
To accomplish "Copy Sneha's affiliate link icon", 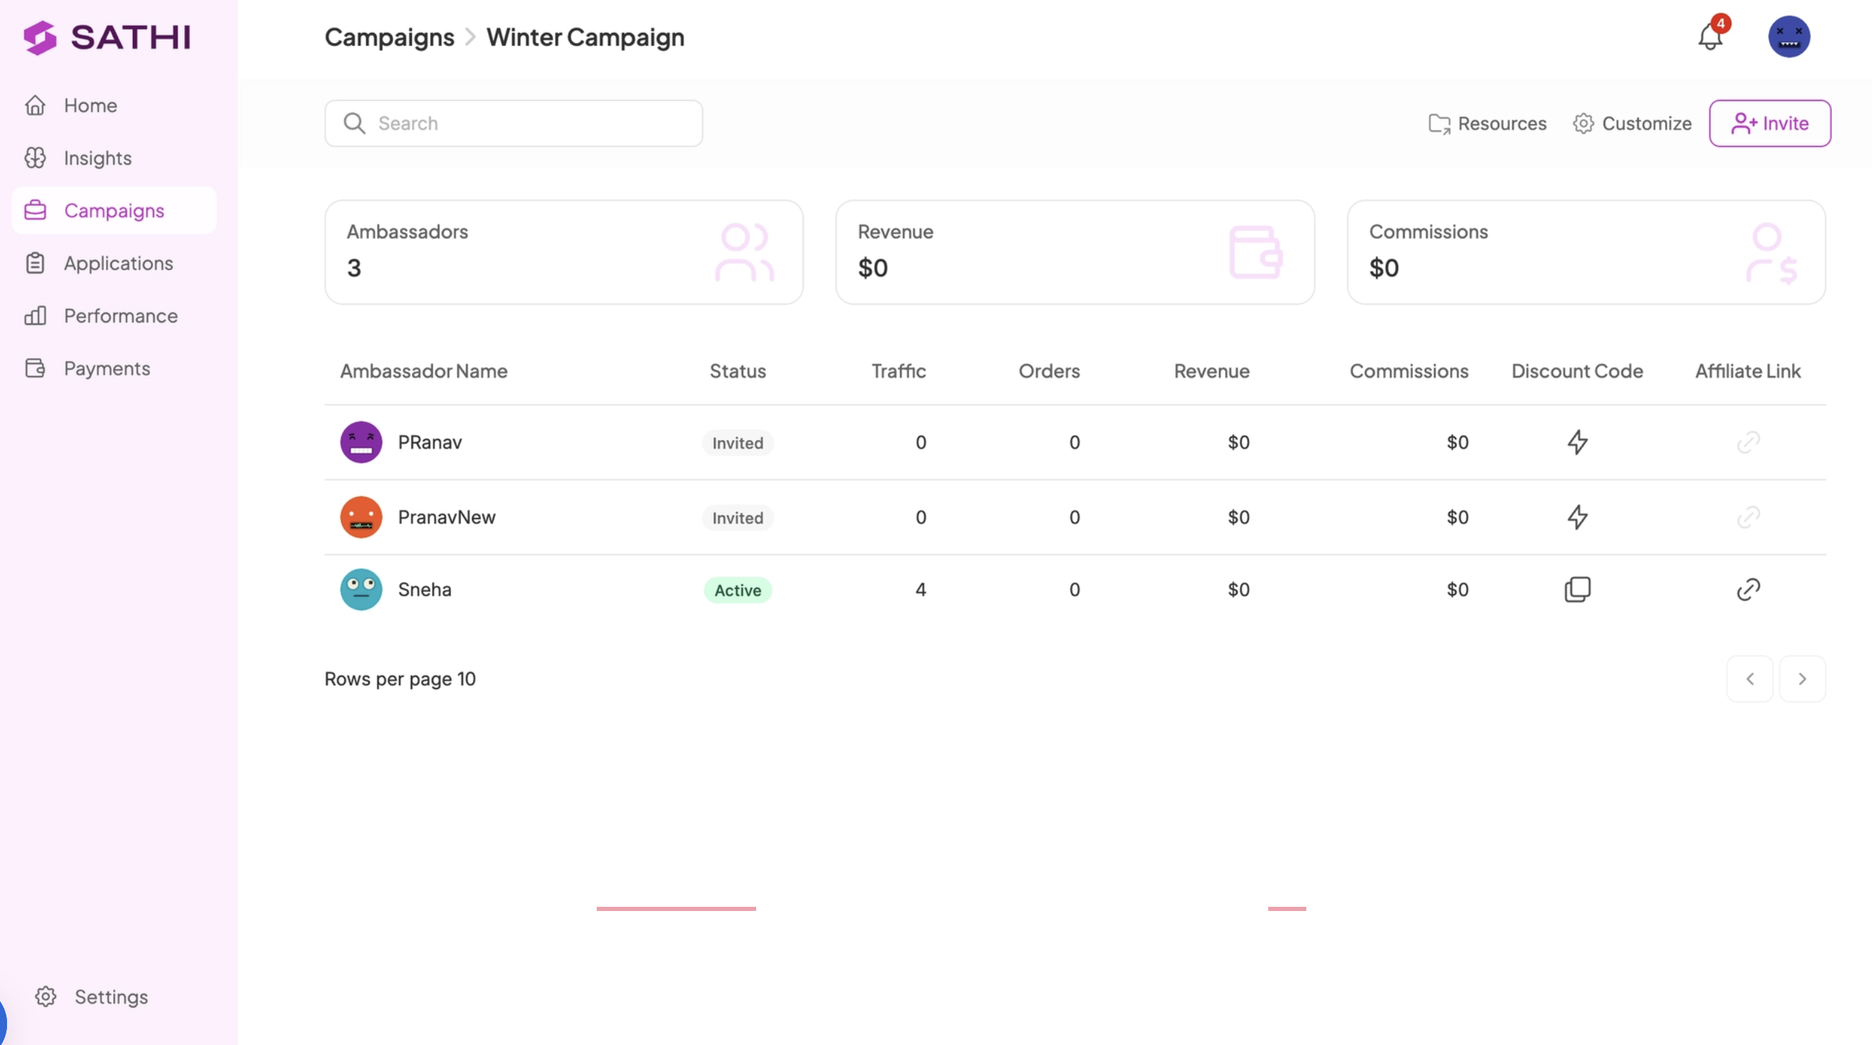I will pyautogui.click(x=1748, y=589).
